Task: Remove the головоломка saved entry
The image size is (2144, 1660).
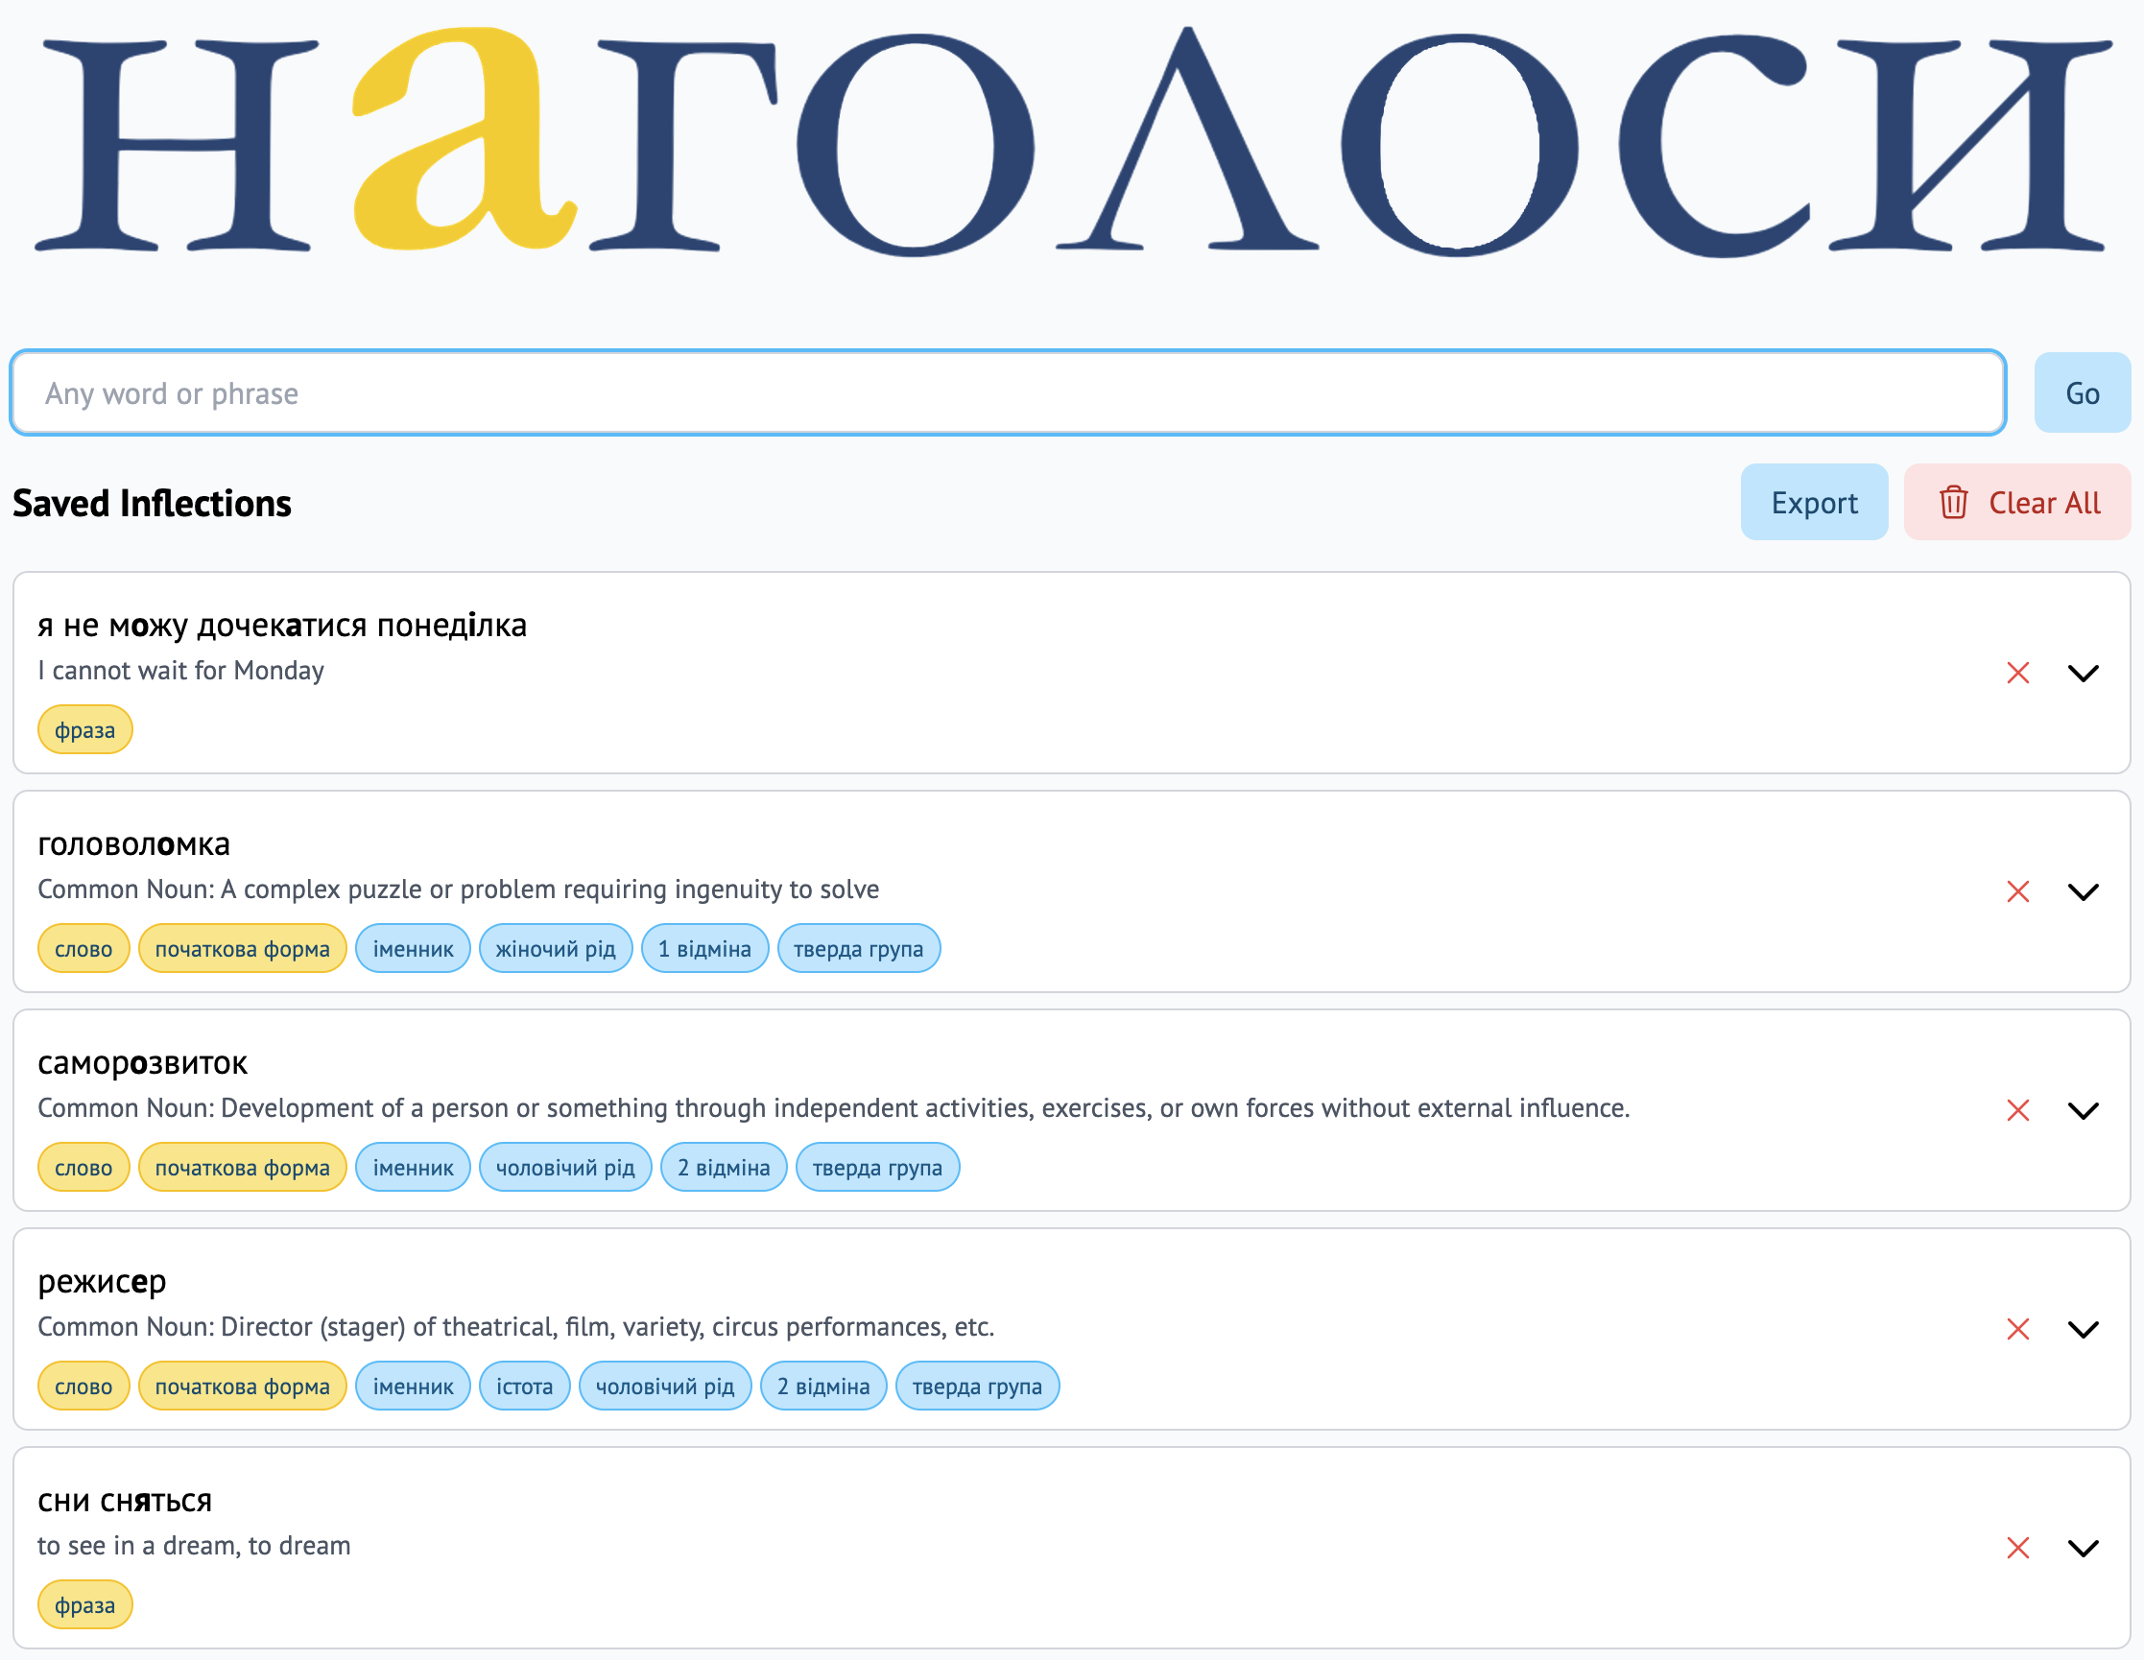Action: (2017, 891)
